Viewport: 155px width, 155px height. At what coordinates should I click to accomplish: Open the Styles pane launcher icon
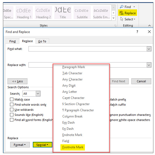pos(115,25)
